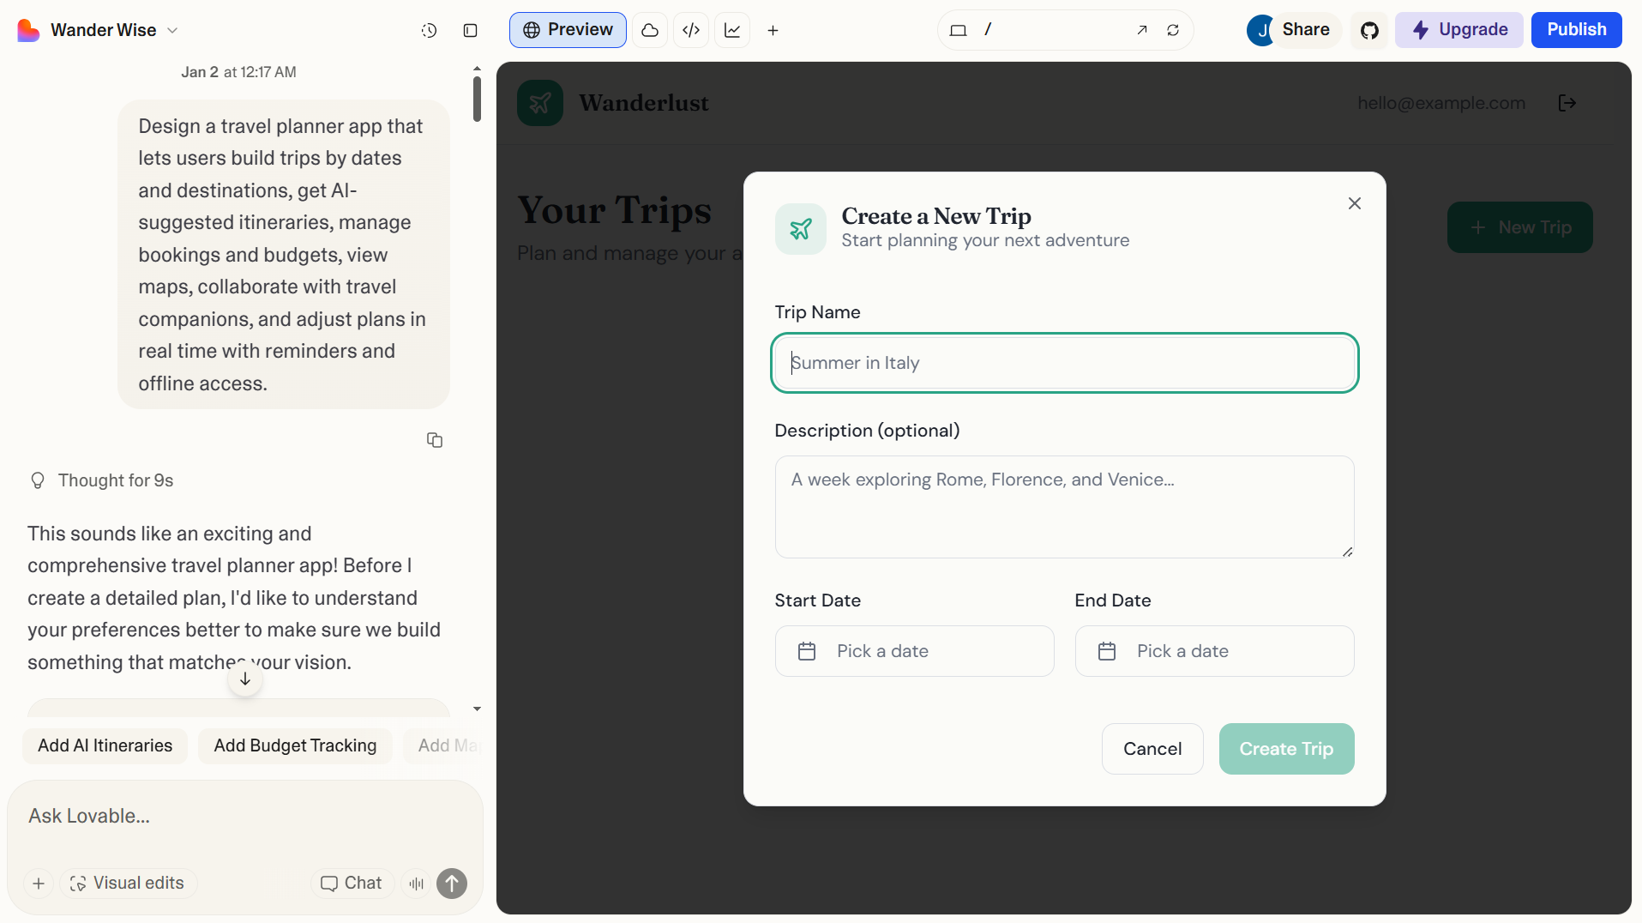The image size is (1642, 923).
Task: Click the Upgrade button
Action: (1459, 30)
